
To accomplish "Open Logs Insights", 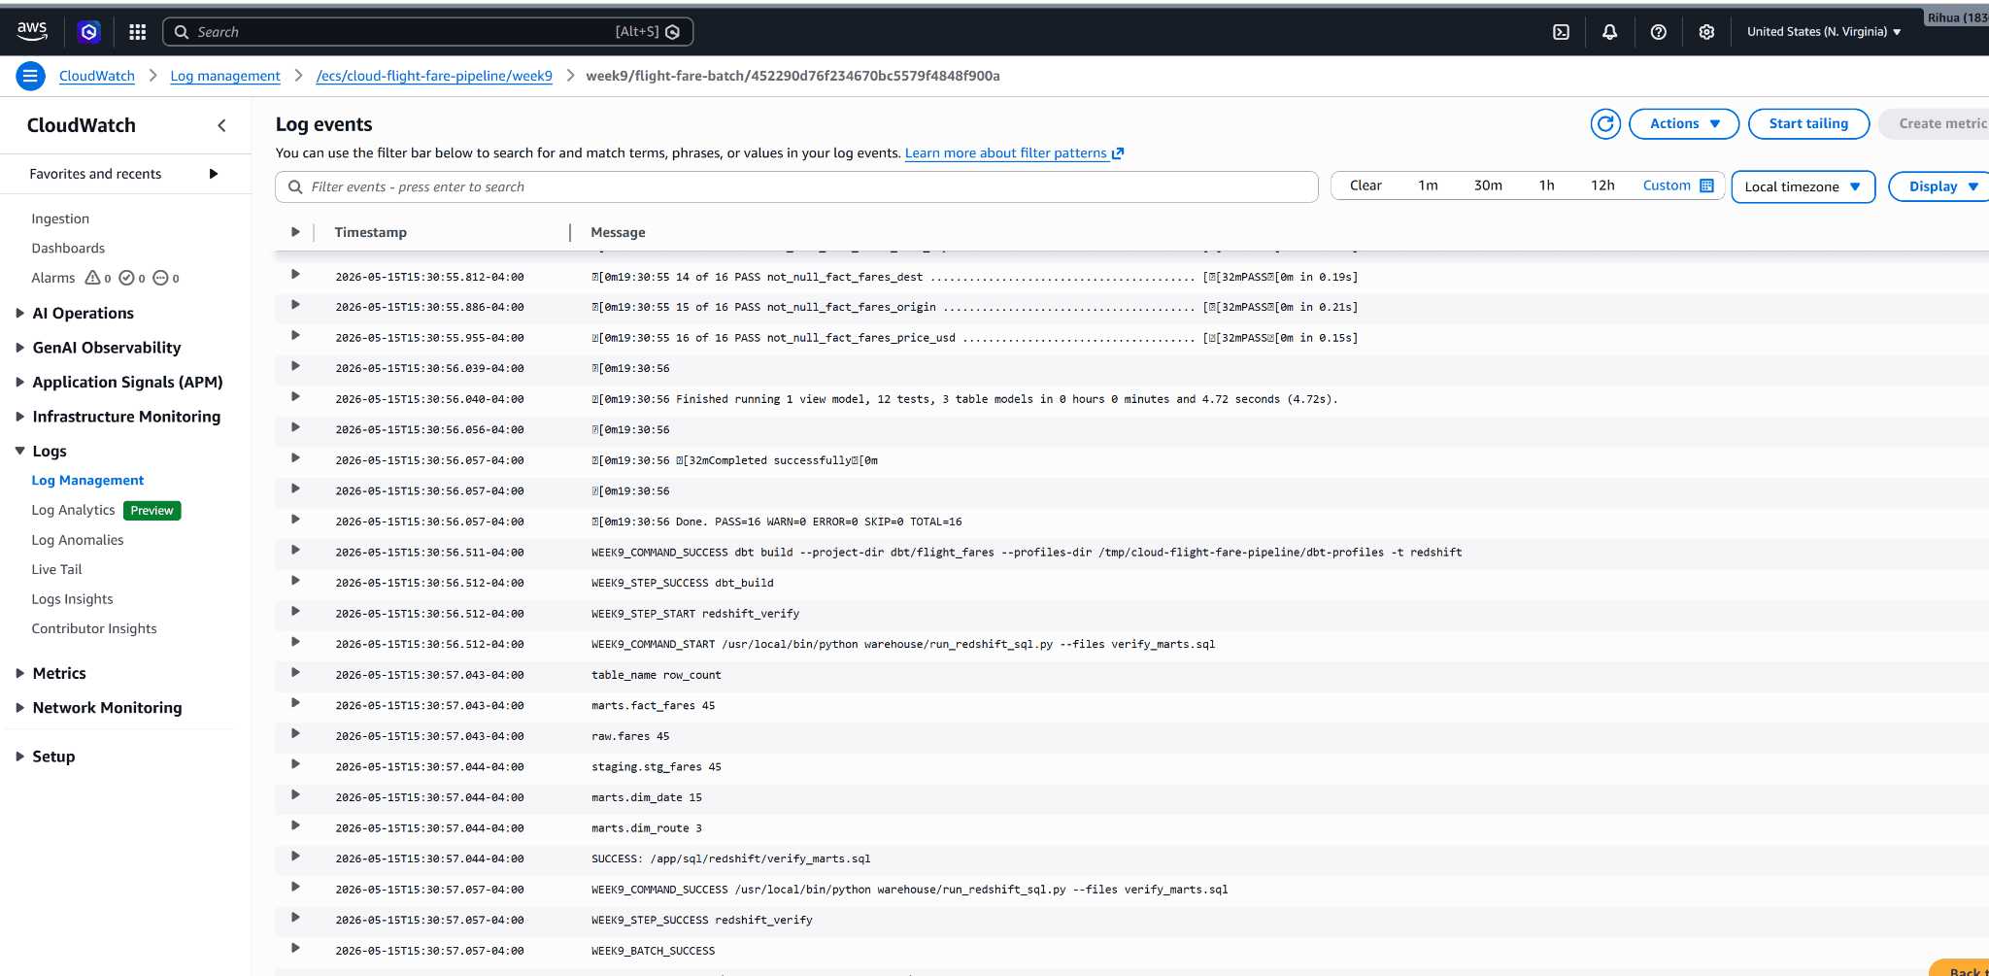I will click(x=72, y=599).
